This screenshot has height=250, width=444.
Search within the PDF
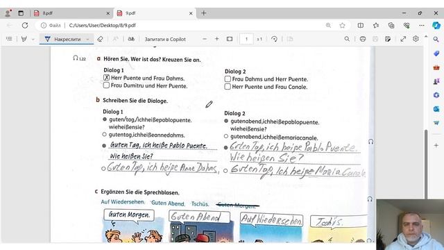pyautogui.click(x=347, y=39)
